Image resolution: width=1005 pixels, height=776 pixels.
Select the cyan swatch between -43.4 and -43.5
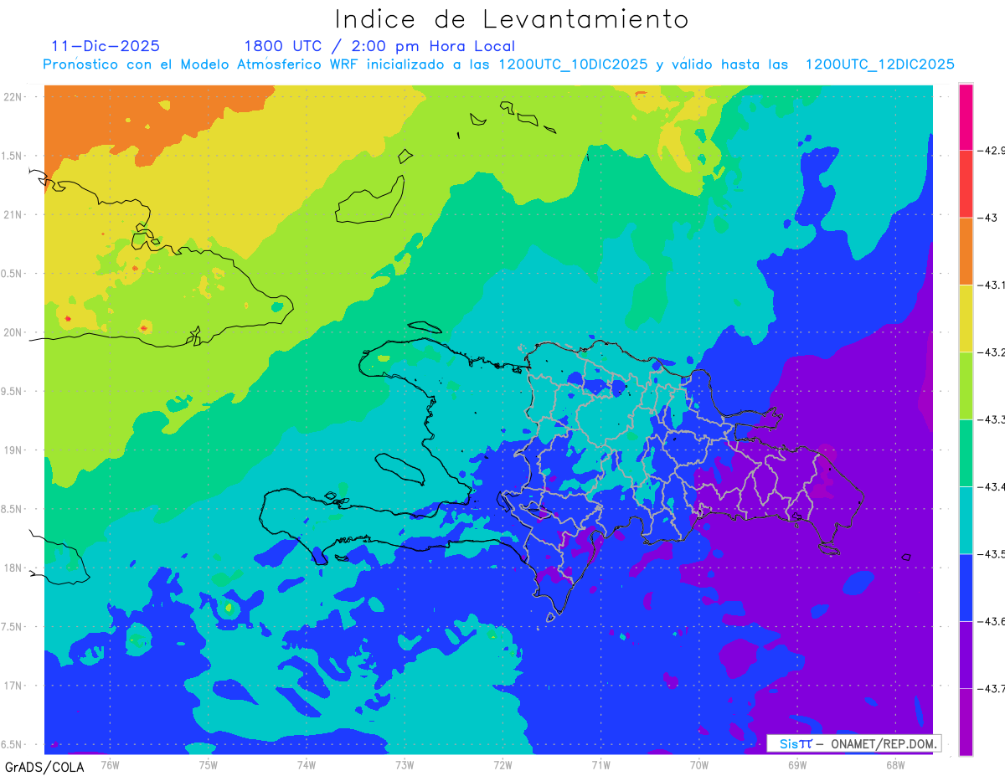966,520
